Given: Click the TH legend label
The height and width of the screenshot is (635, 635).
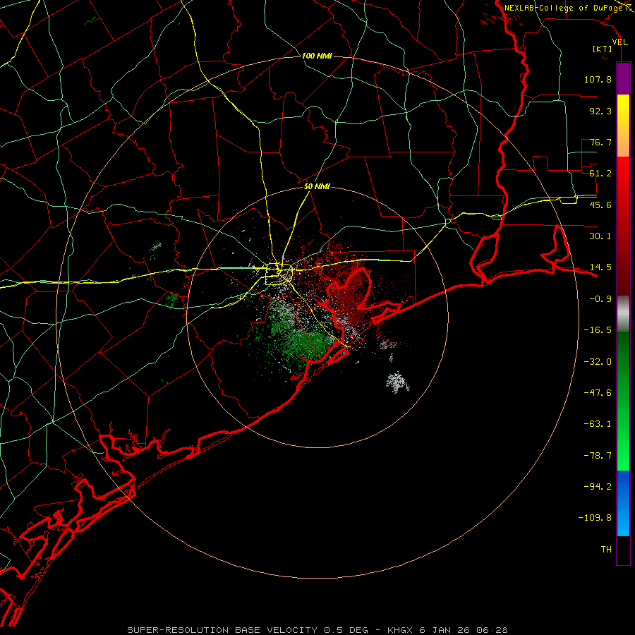Looking at the screenshot, I should pos(606,550).
